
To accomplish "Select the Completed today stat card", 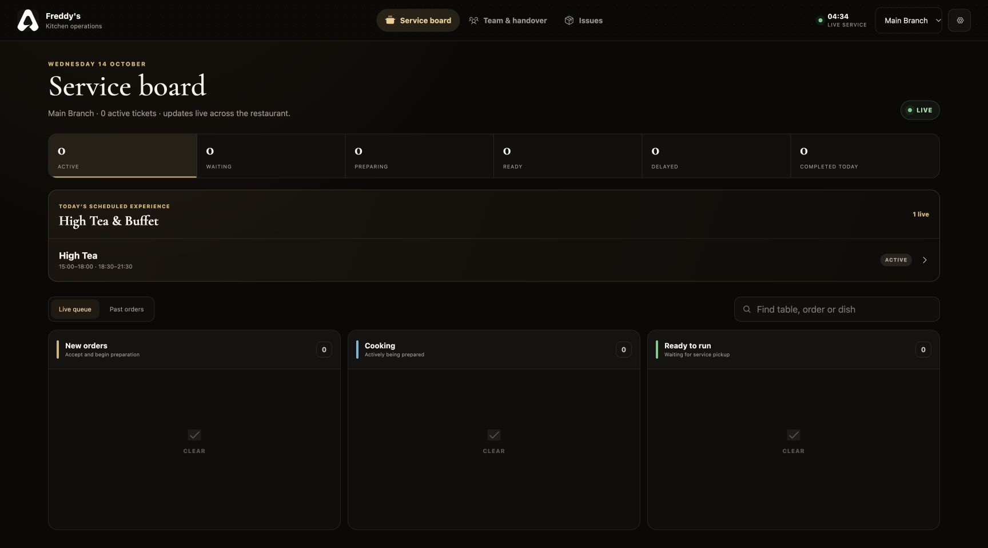I will pyautogui.click(x=865, y=156).
